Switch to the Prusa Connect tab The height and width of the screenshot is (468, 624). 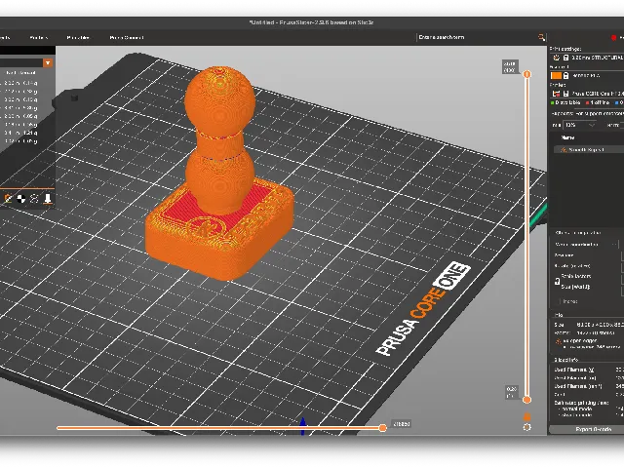pos(127,38)
